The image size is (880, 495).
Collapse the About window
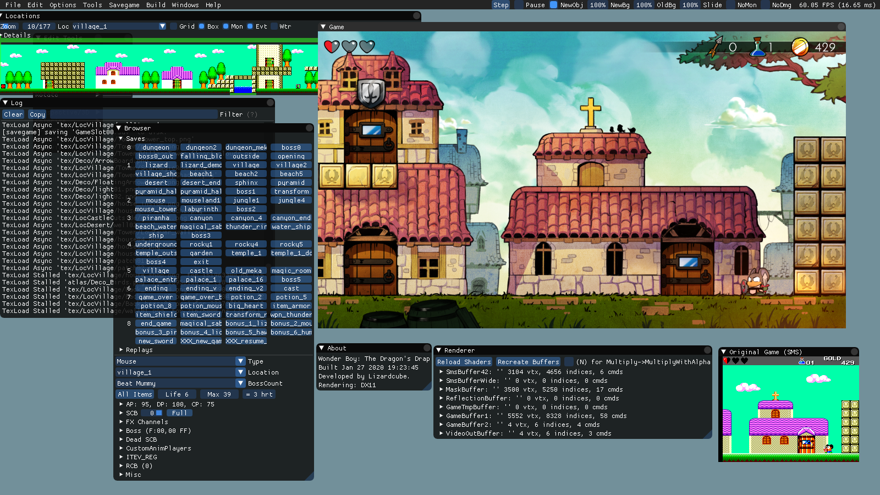click(x=322, y=348)
